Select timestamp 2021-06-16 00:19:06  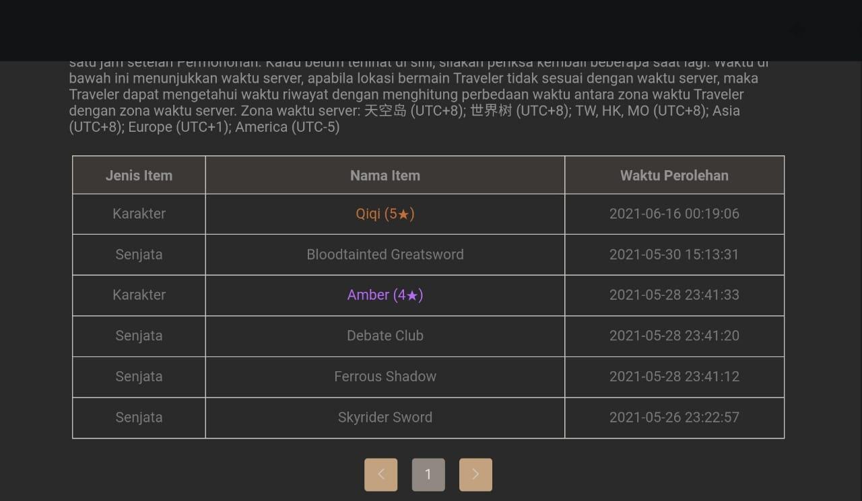pos(674,214)
